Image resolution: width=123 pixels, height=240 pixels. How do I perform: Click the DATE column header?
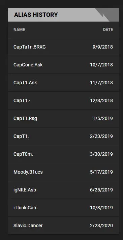click(x=108, y=30)
